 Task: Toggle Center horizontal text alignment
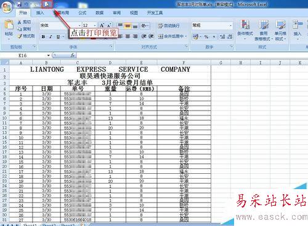pyautogui.click(x=128, y=36)
